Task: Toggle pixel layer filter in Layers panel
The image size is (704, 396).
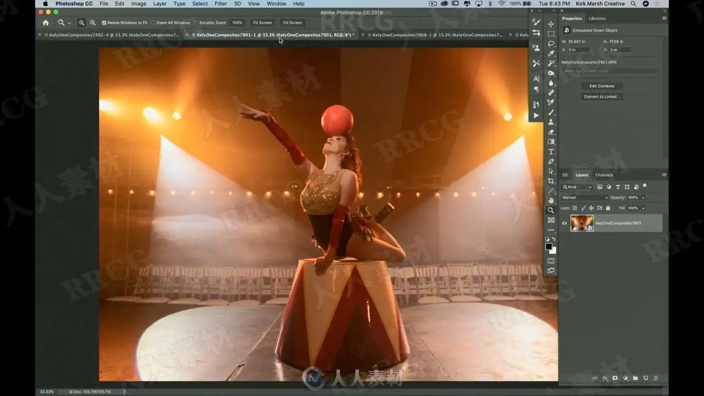Action: [x=600, y=187]
